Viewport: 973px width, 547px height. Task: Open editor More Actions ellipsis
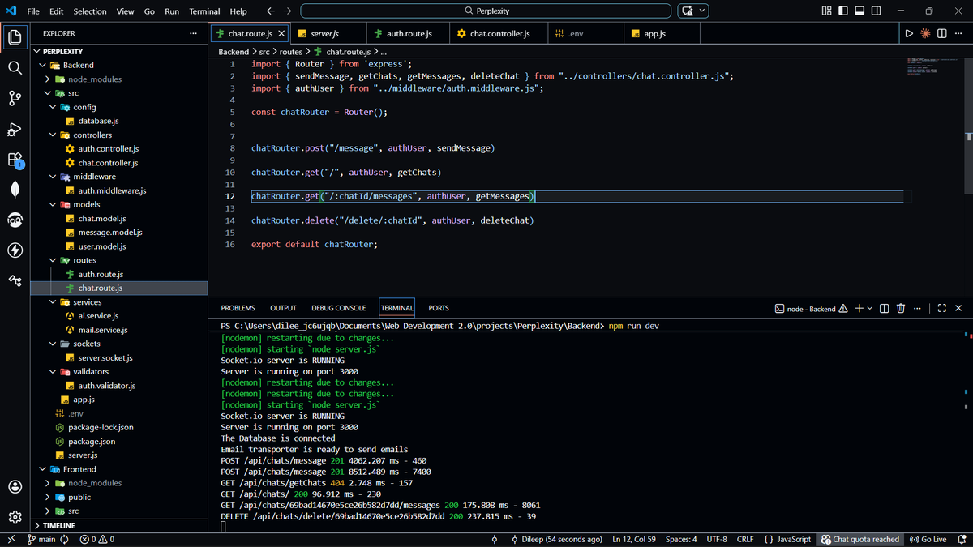click(958, 33)
